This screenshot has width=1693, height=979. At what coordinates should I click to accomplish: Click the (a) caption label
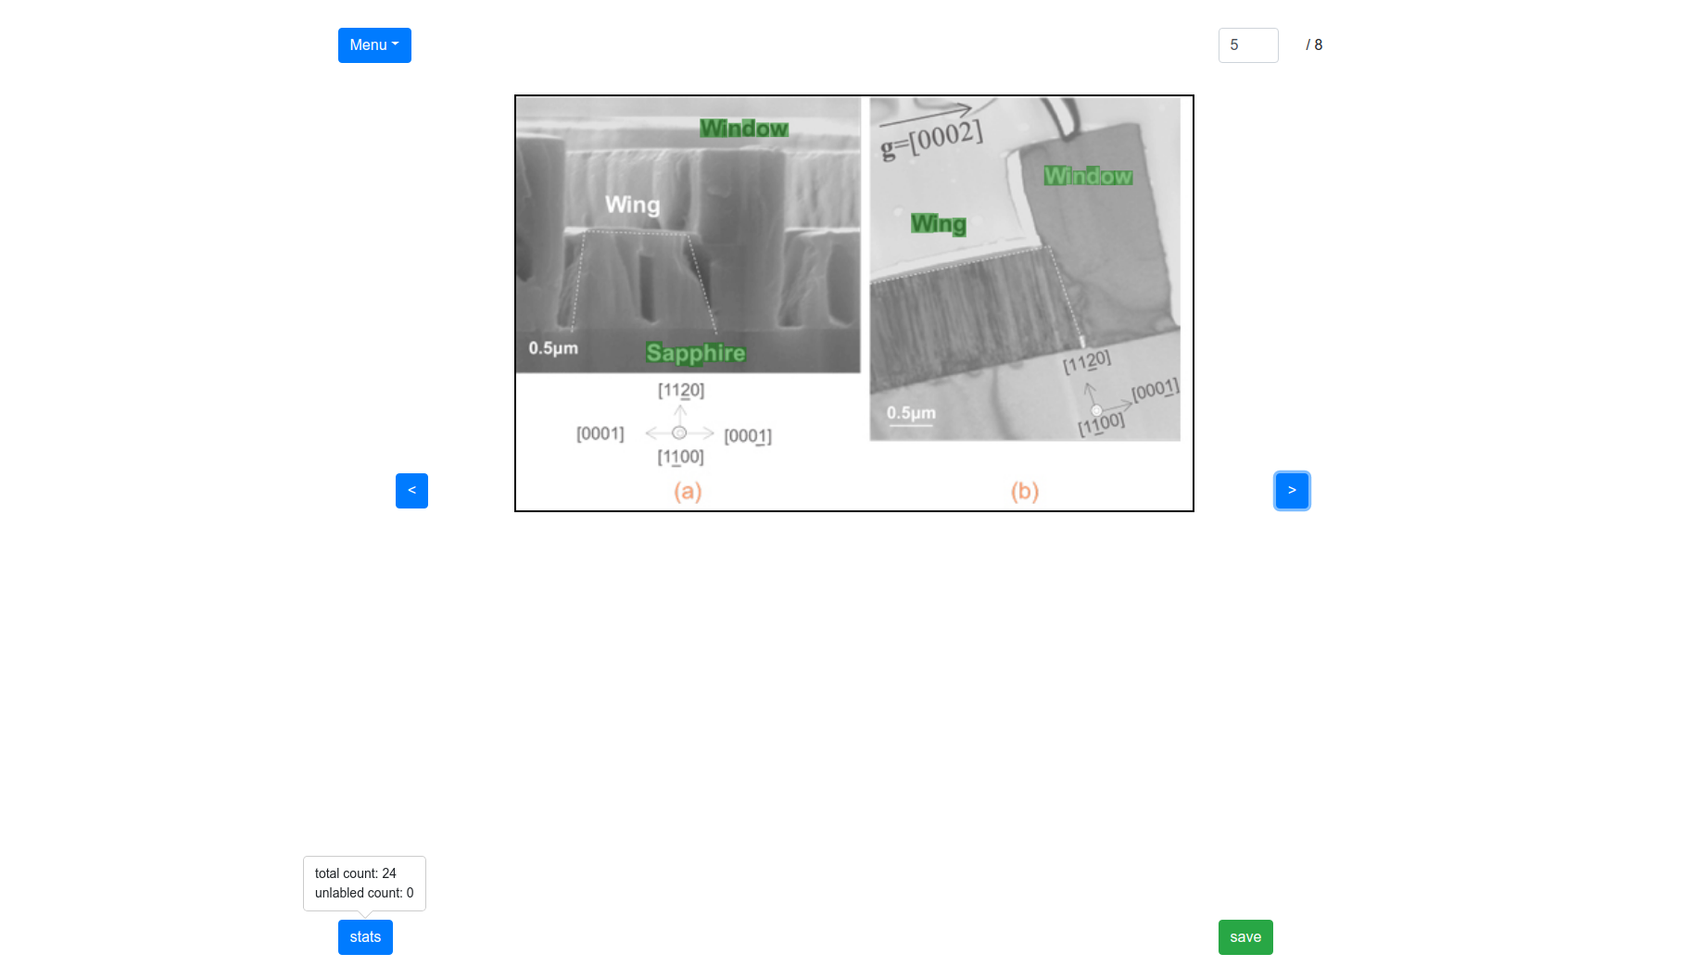click(x=688, y=491)
